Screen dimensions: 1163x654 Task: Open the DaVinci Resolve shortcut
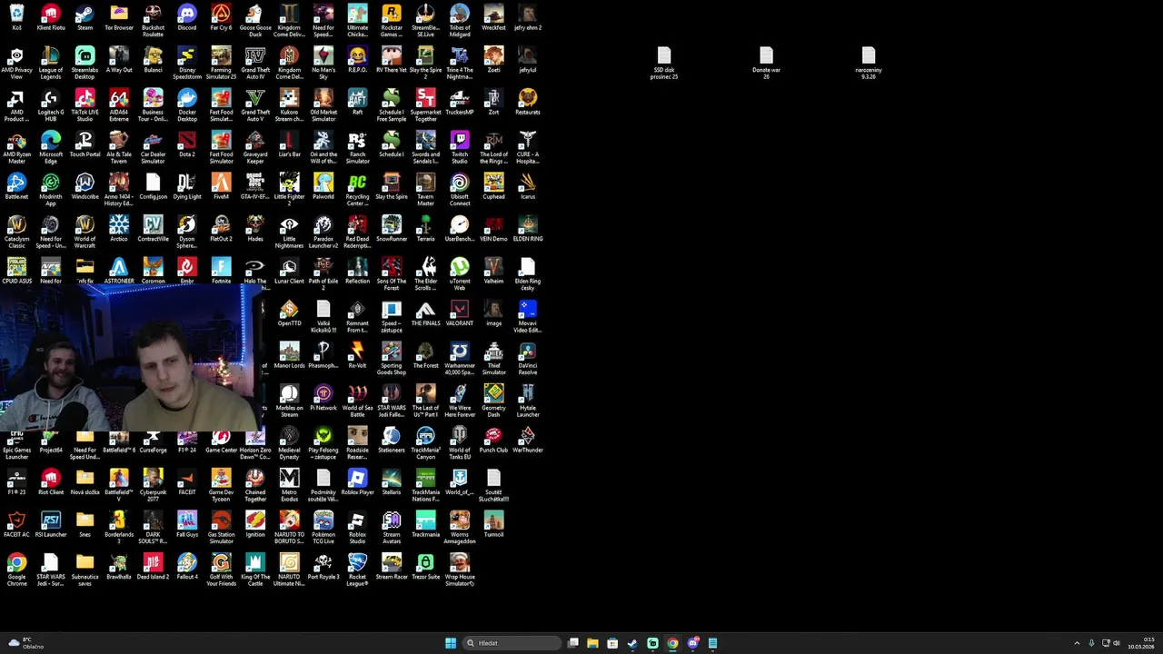pos(528,358)
